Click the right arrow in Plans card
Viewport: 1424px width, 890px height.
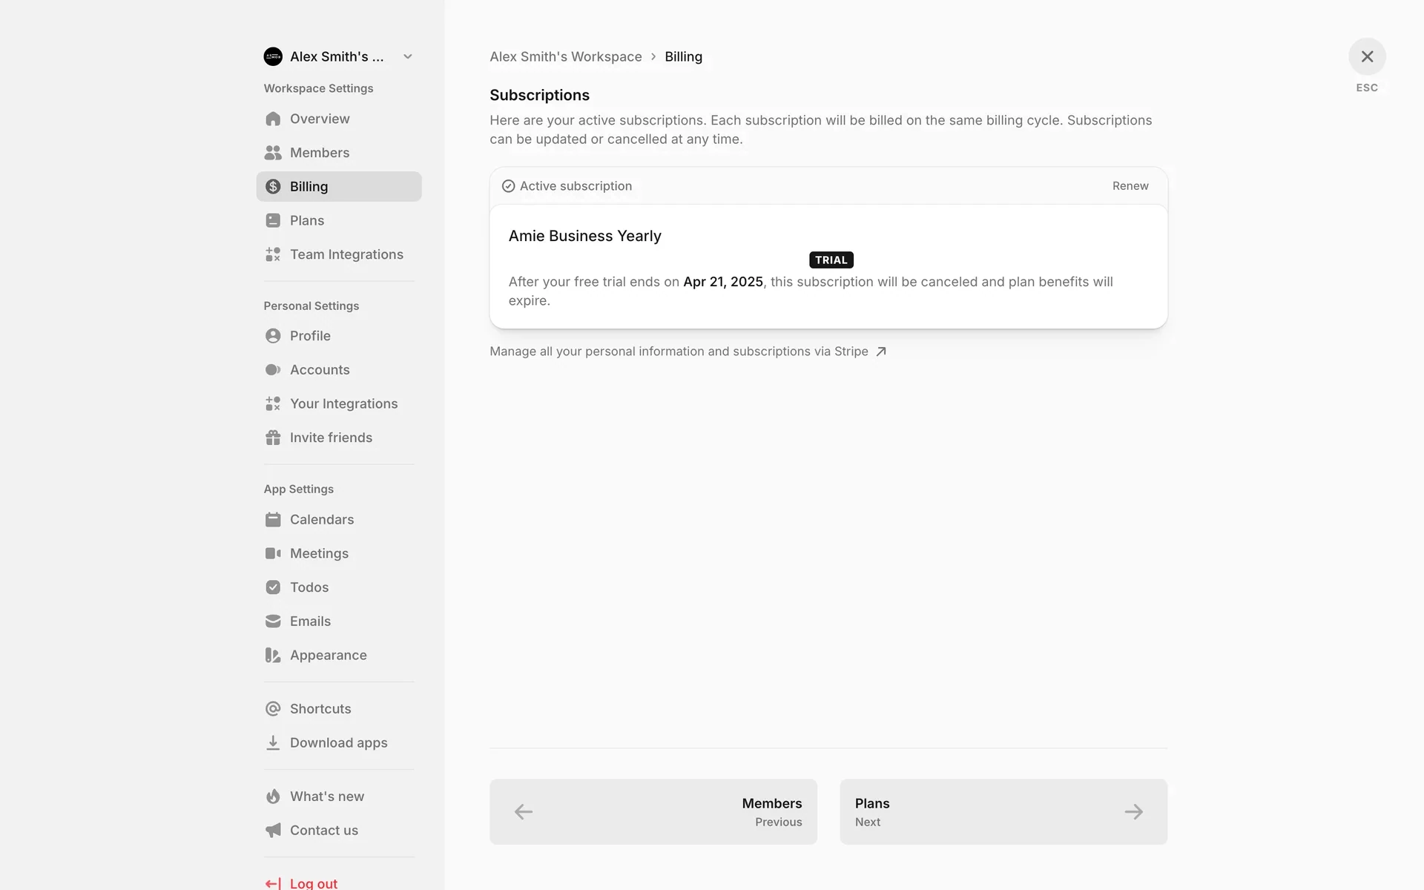click(1133, 811)
